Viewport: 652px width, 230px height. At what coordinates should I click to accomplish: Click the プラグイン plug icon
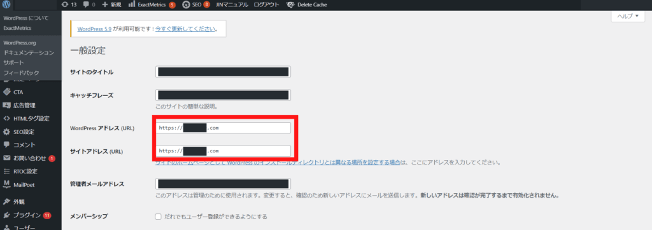point(6,215)
